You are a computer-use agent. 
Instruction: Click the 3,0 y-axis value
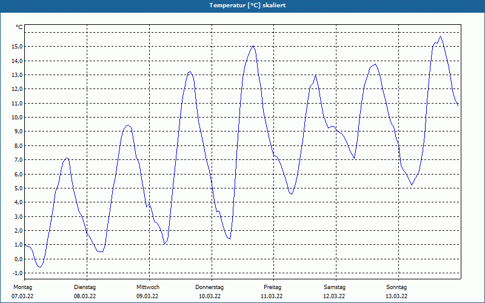18,216
